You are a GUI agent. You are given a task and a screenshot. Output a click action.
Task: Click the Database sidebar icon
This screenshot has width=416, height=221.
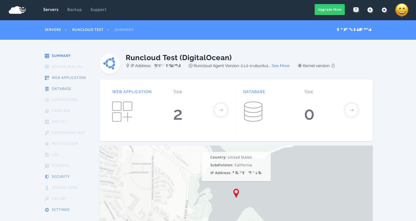coord(47,89)
